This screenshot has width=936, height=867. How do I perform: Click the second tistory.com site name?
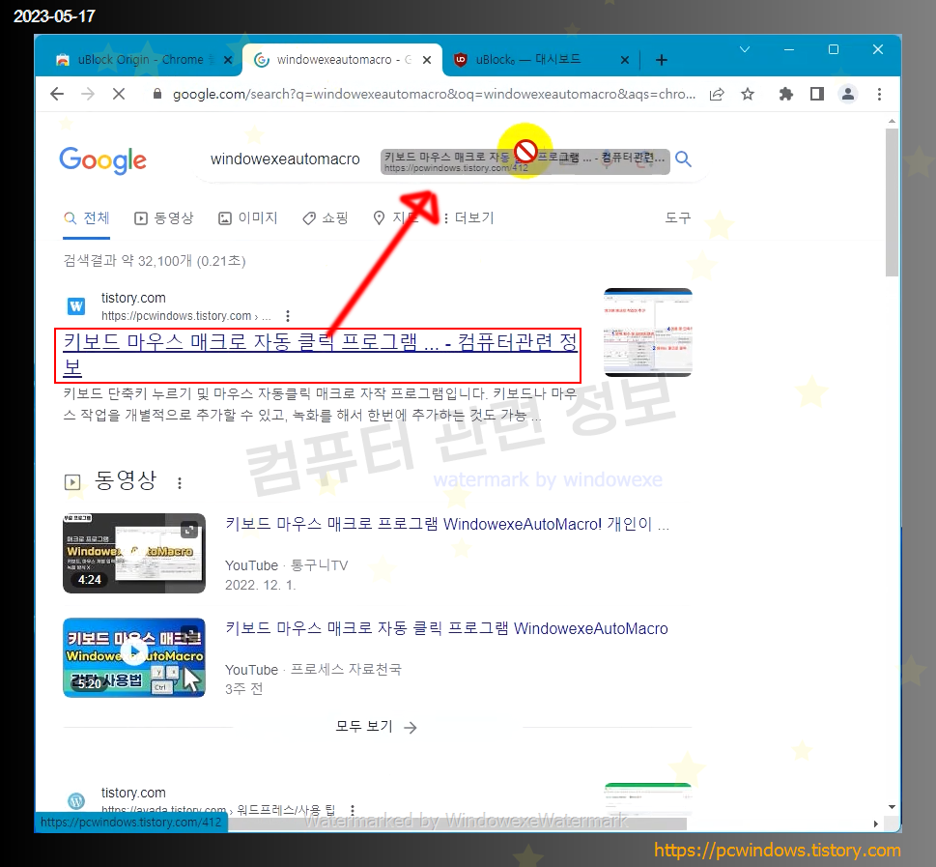133,793
